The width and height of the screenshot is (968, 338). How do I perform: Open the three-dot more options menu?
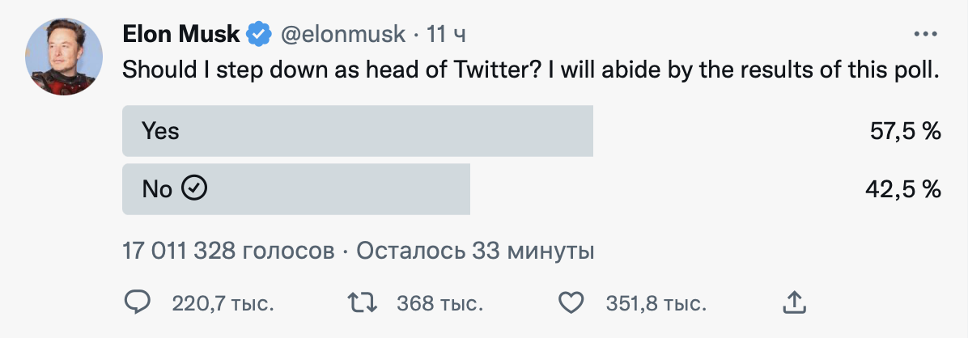(924, 34)
